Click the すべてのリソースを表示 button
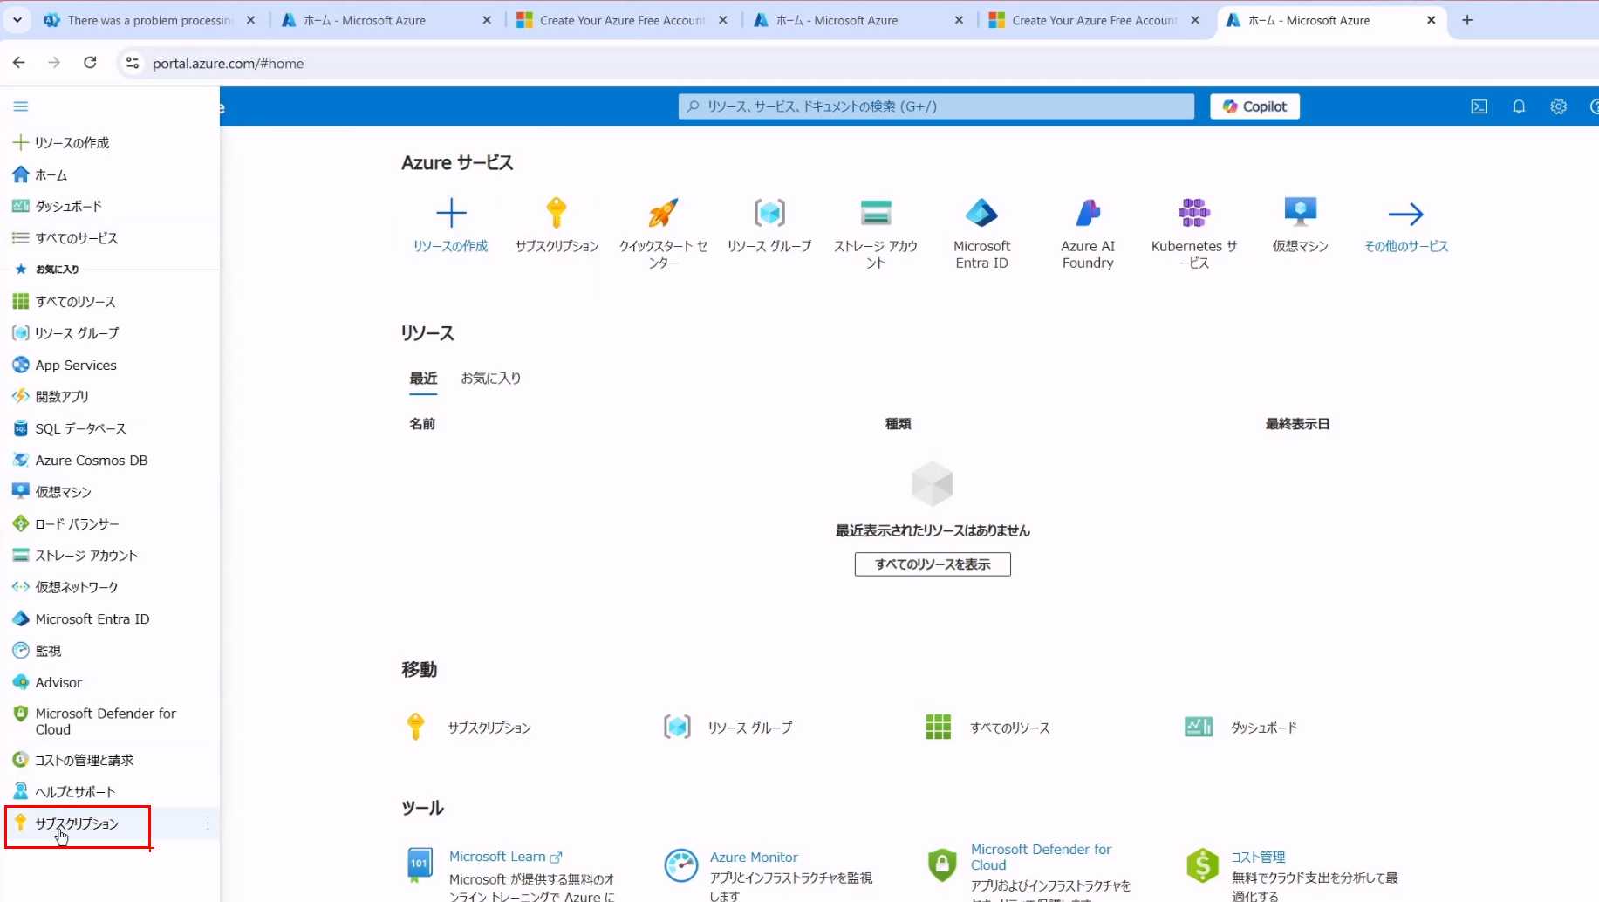Image resolution: width=1599 pixels, height=902 pixels. point(933,564)
